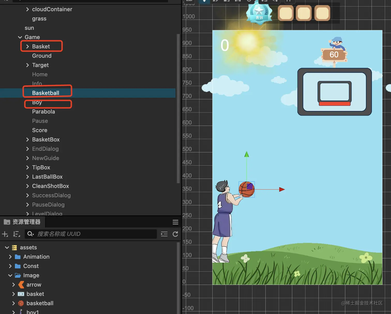Select the sun node in hierarchy

[x=29, y=28]
